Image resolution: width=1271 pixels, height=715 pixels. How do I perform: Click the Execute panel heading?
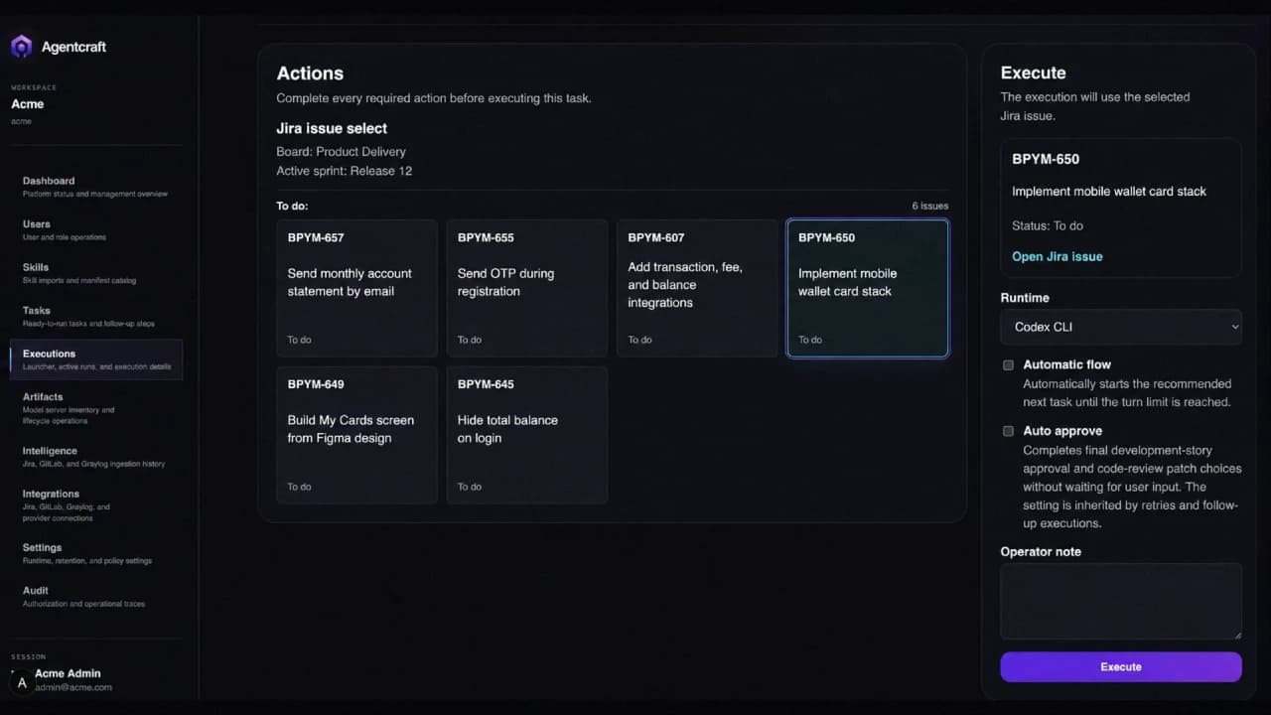coord(1033,72)
